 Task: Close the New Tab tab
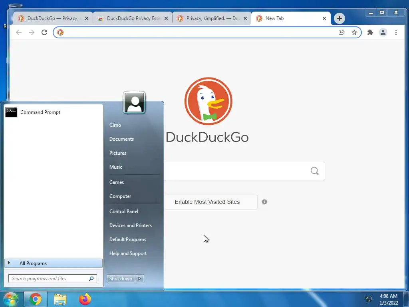tap(324, 18)
